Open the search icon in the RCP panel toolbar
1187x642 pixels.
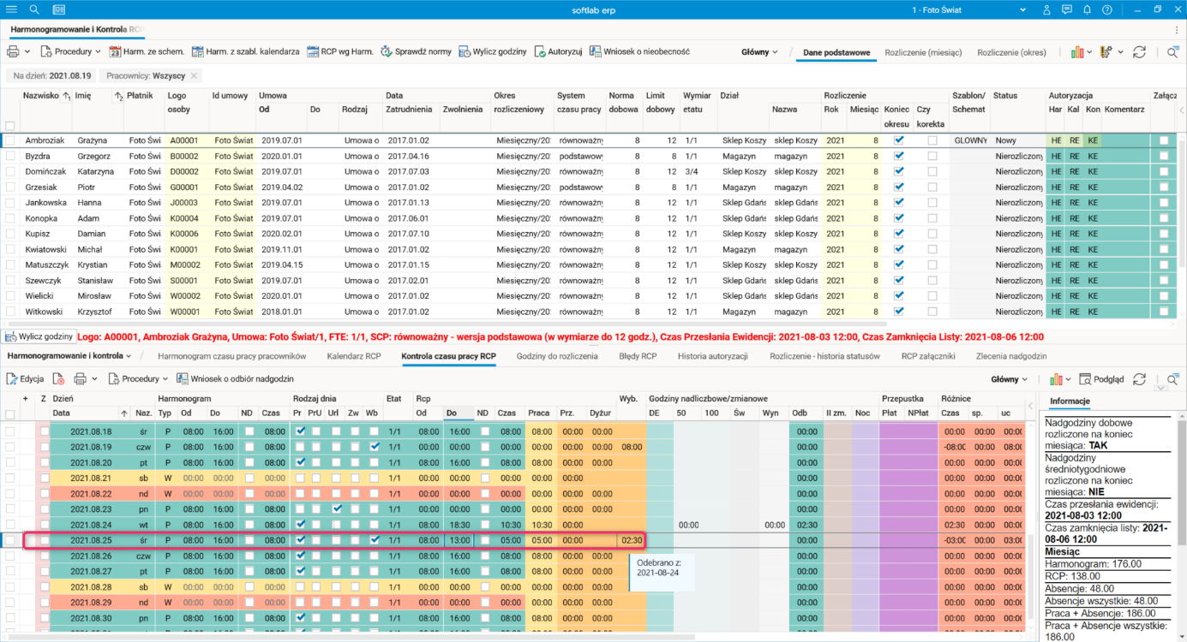1172,378
